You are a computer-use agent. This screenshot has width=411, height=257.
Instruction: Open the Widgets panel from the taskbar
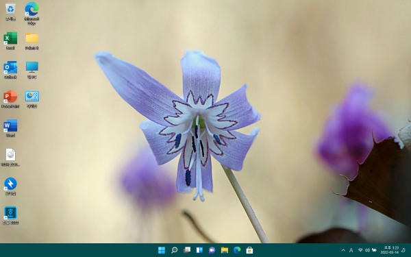click(x=199, y=250)
